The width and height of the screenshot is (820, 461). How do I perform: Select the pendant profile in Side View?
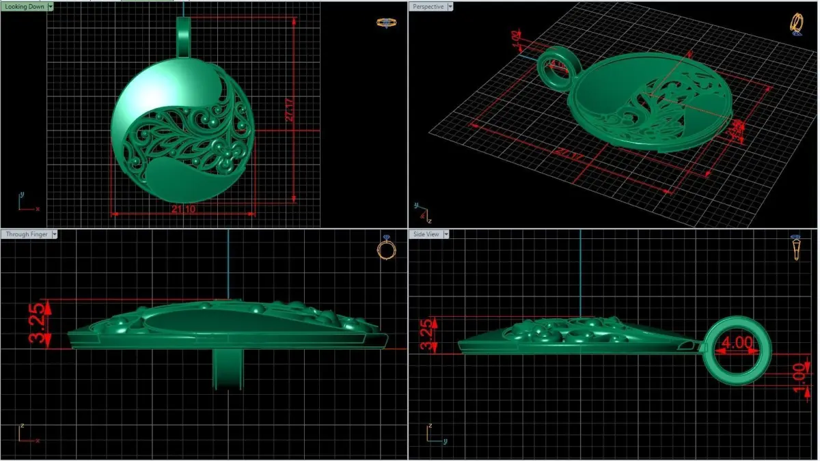[581, 335]
